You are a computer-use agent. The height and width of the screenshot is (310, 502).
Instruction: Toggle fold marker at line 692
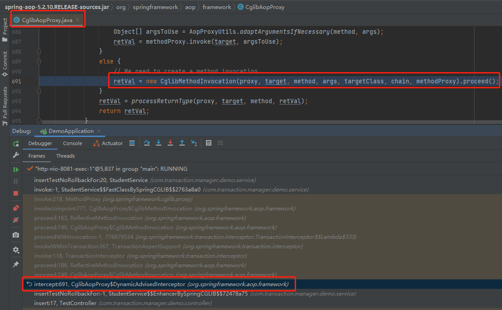39,91
